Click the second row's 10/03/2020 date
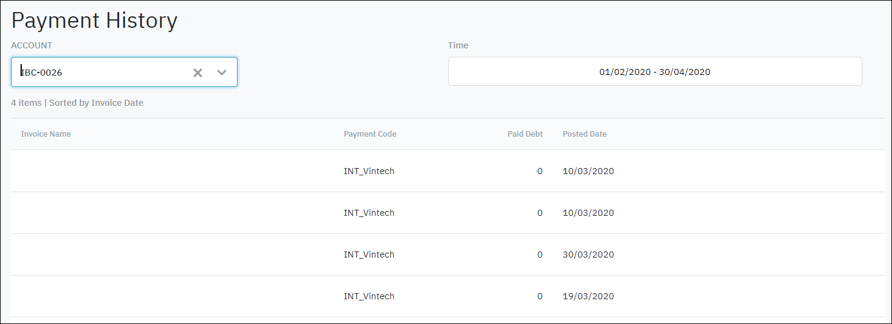 (x=588, y=213)
